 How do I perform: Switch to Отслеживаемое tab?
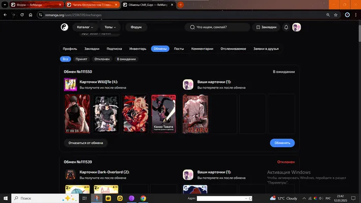233,49
